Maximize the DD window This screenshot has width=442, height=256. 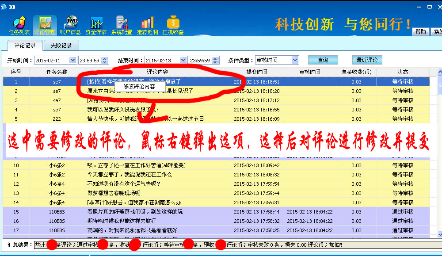[430, 7]
